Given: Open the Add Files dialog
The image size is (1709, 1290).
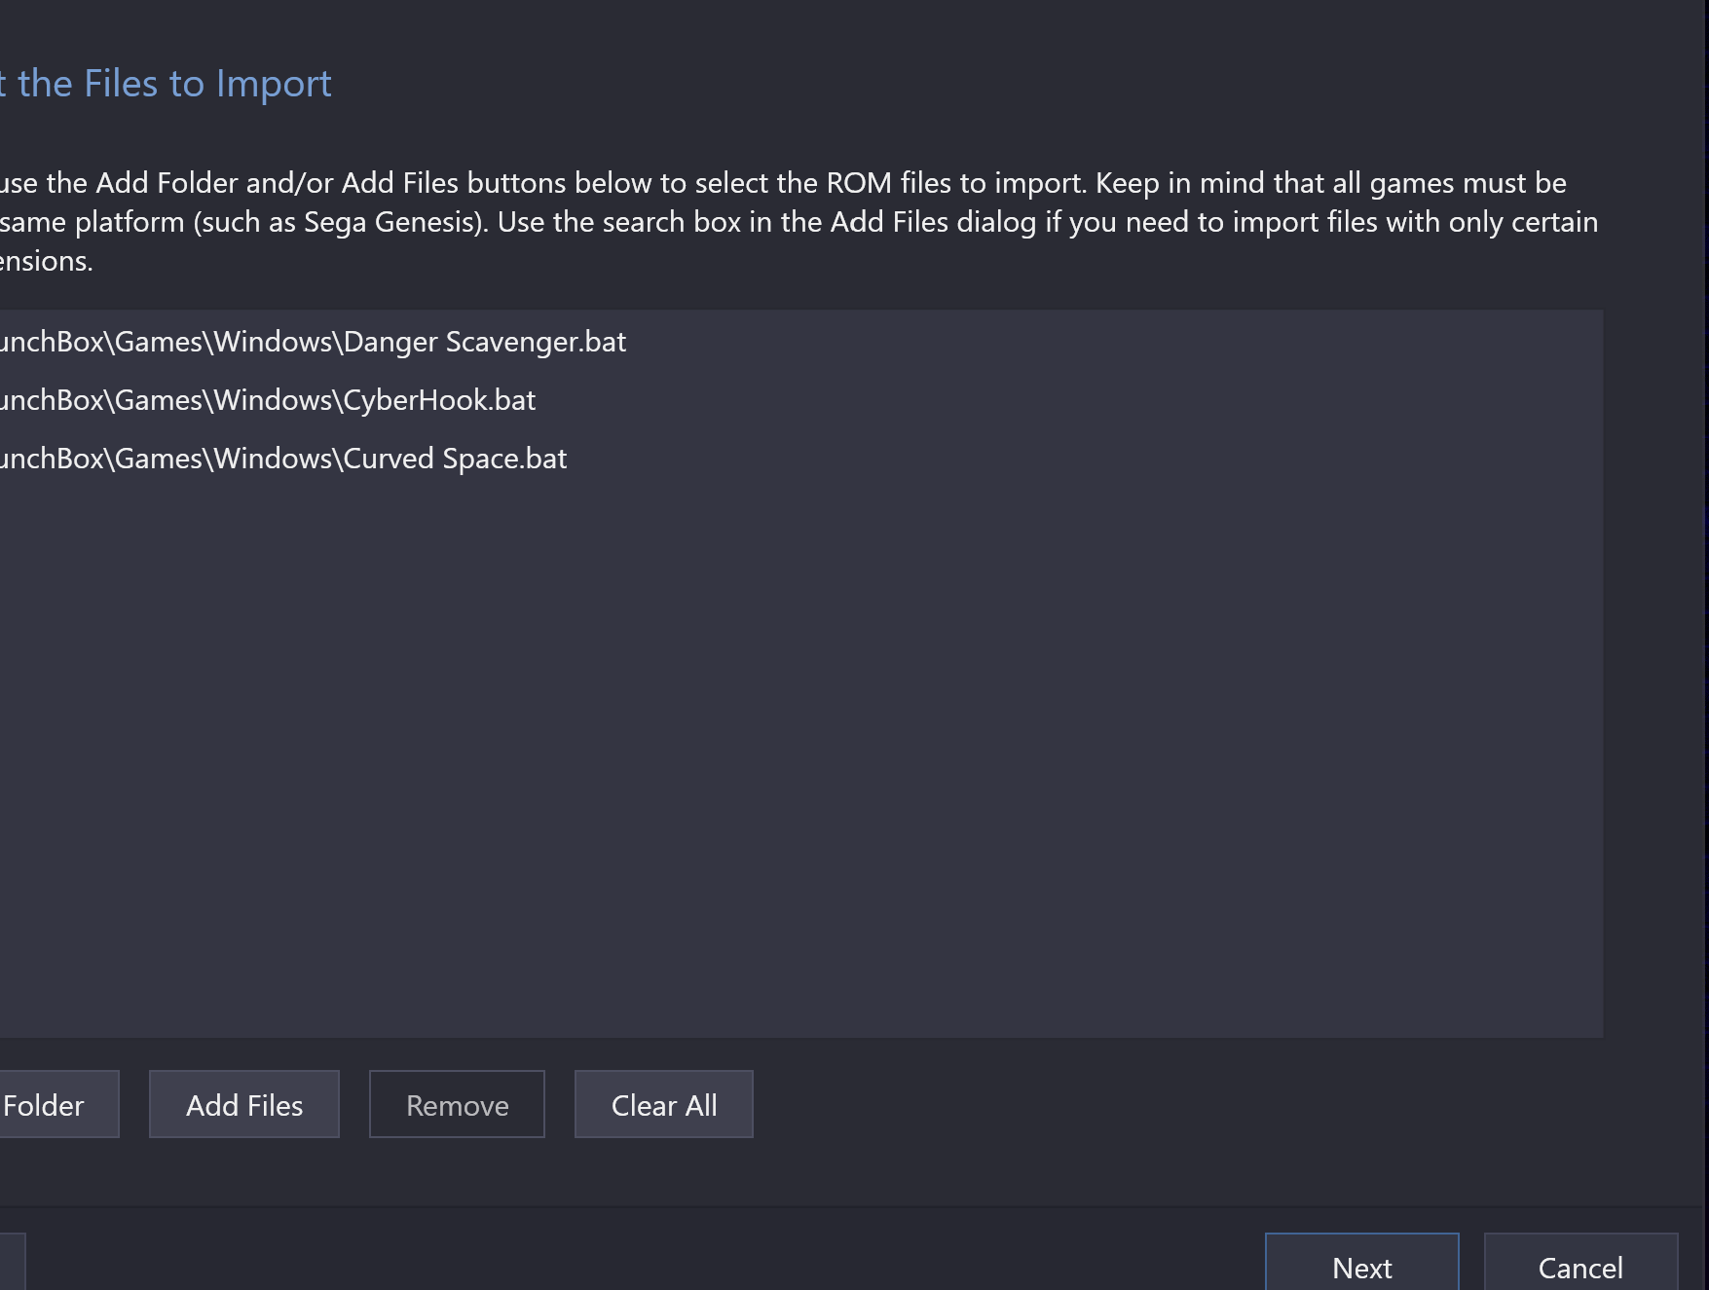Looking at the screenshot, I should pyautogui.click(x=244, y=1105).
